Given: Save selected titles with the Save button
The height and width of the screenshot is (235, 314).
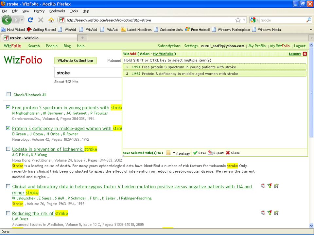Looking at the screenshot, I should 200,153.
